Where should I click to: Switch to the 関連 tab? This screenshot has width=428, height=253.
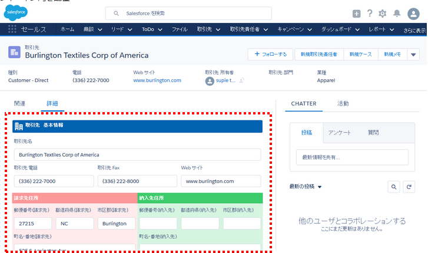19,103
